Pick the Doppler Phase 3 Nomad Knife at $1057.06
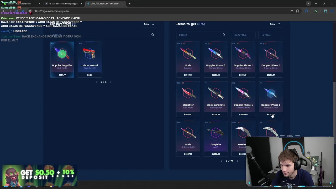Screen dimensions: 336x189 pyautogui.click(x=271, y=99)
